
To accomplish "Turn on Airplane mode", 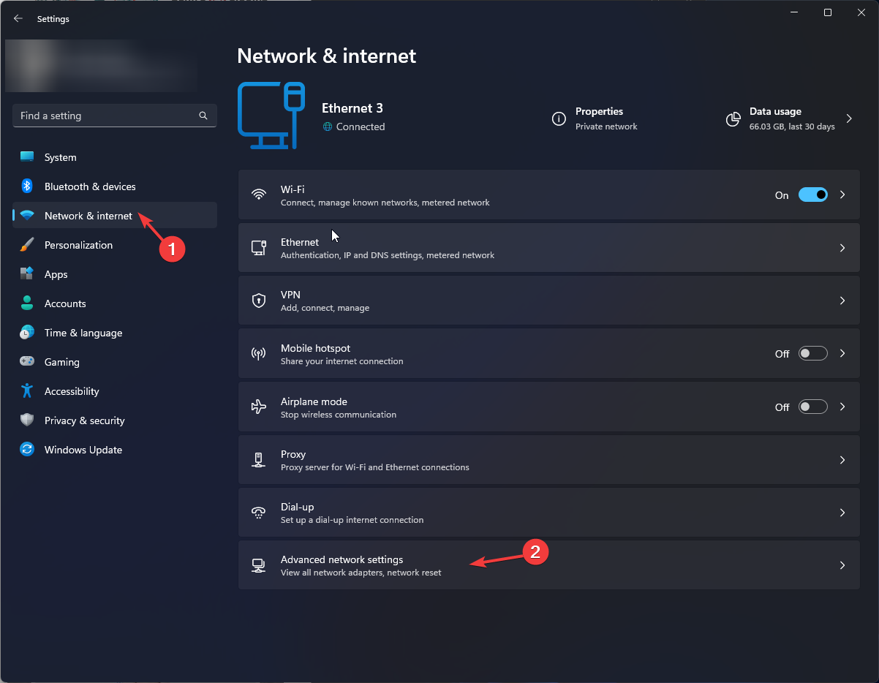I will click(x=812, y=407).
